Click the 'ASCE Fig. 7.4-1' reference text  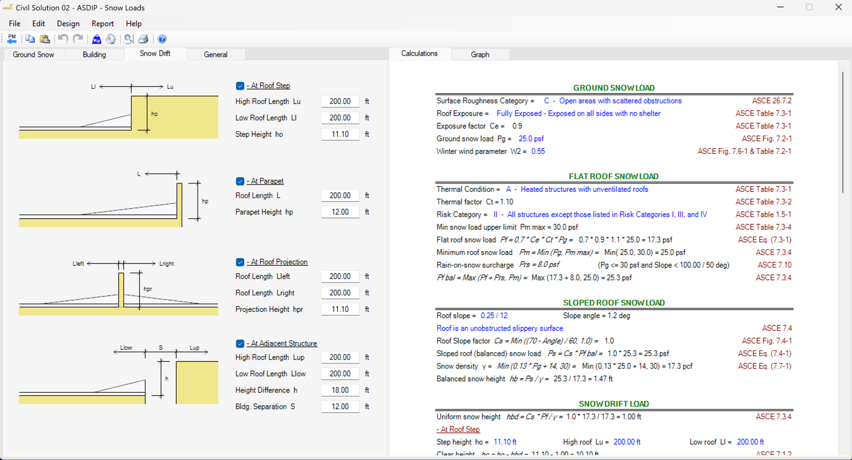click(x=767, y=341)
